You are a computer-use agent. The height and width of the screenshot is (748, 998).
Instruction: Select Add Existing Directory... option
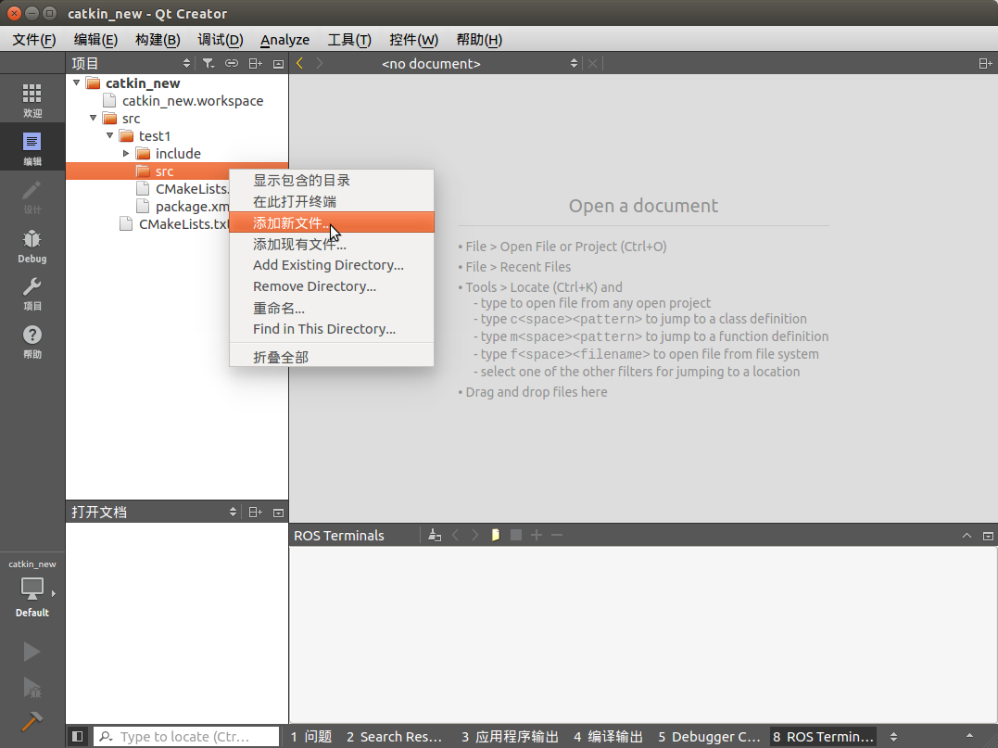332,265
